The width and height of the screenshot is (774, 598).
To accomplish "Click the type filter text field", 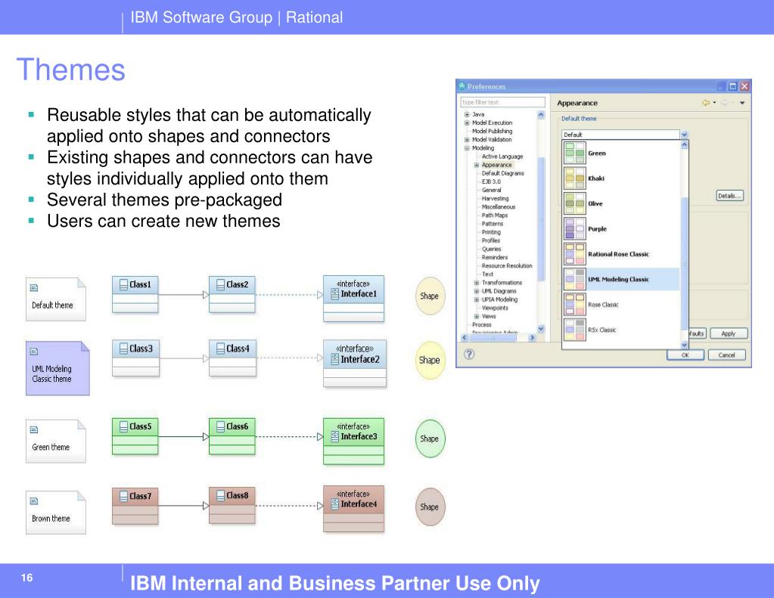I will pos(502,102).
